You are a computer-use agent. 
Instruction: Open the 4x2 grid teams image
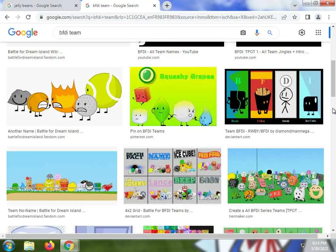[x=172, y=176]
